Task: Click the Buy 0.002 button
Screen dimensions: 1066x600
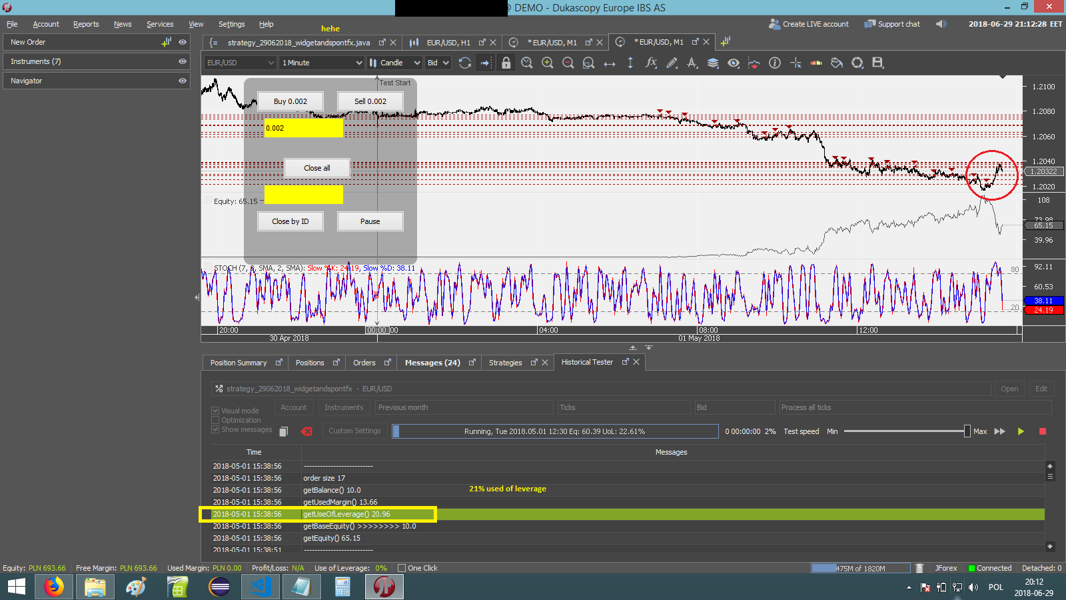Action: tap(290, 101)
